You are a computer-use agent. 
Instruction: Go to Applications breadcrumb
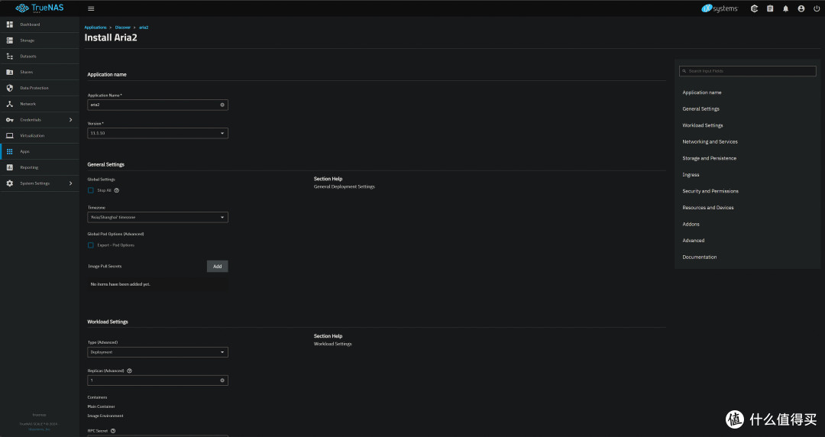pos(95,28)
